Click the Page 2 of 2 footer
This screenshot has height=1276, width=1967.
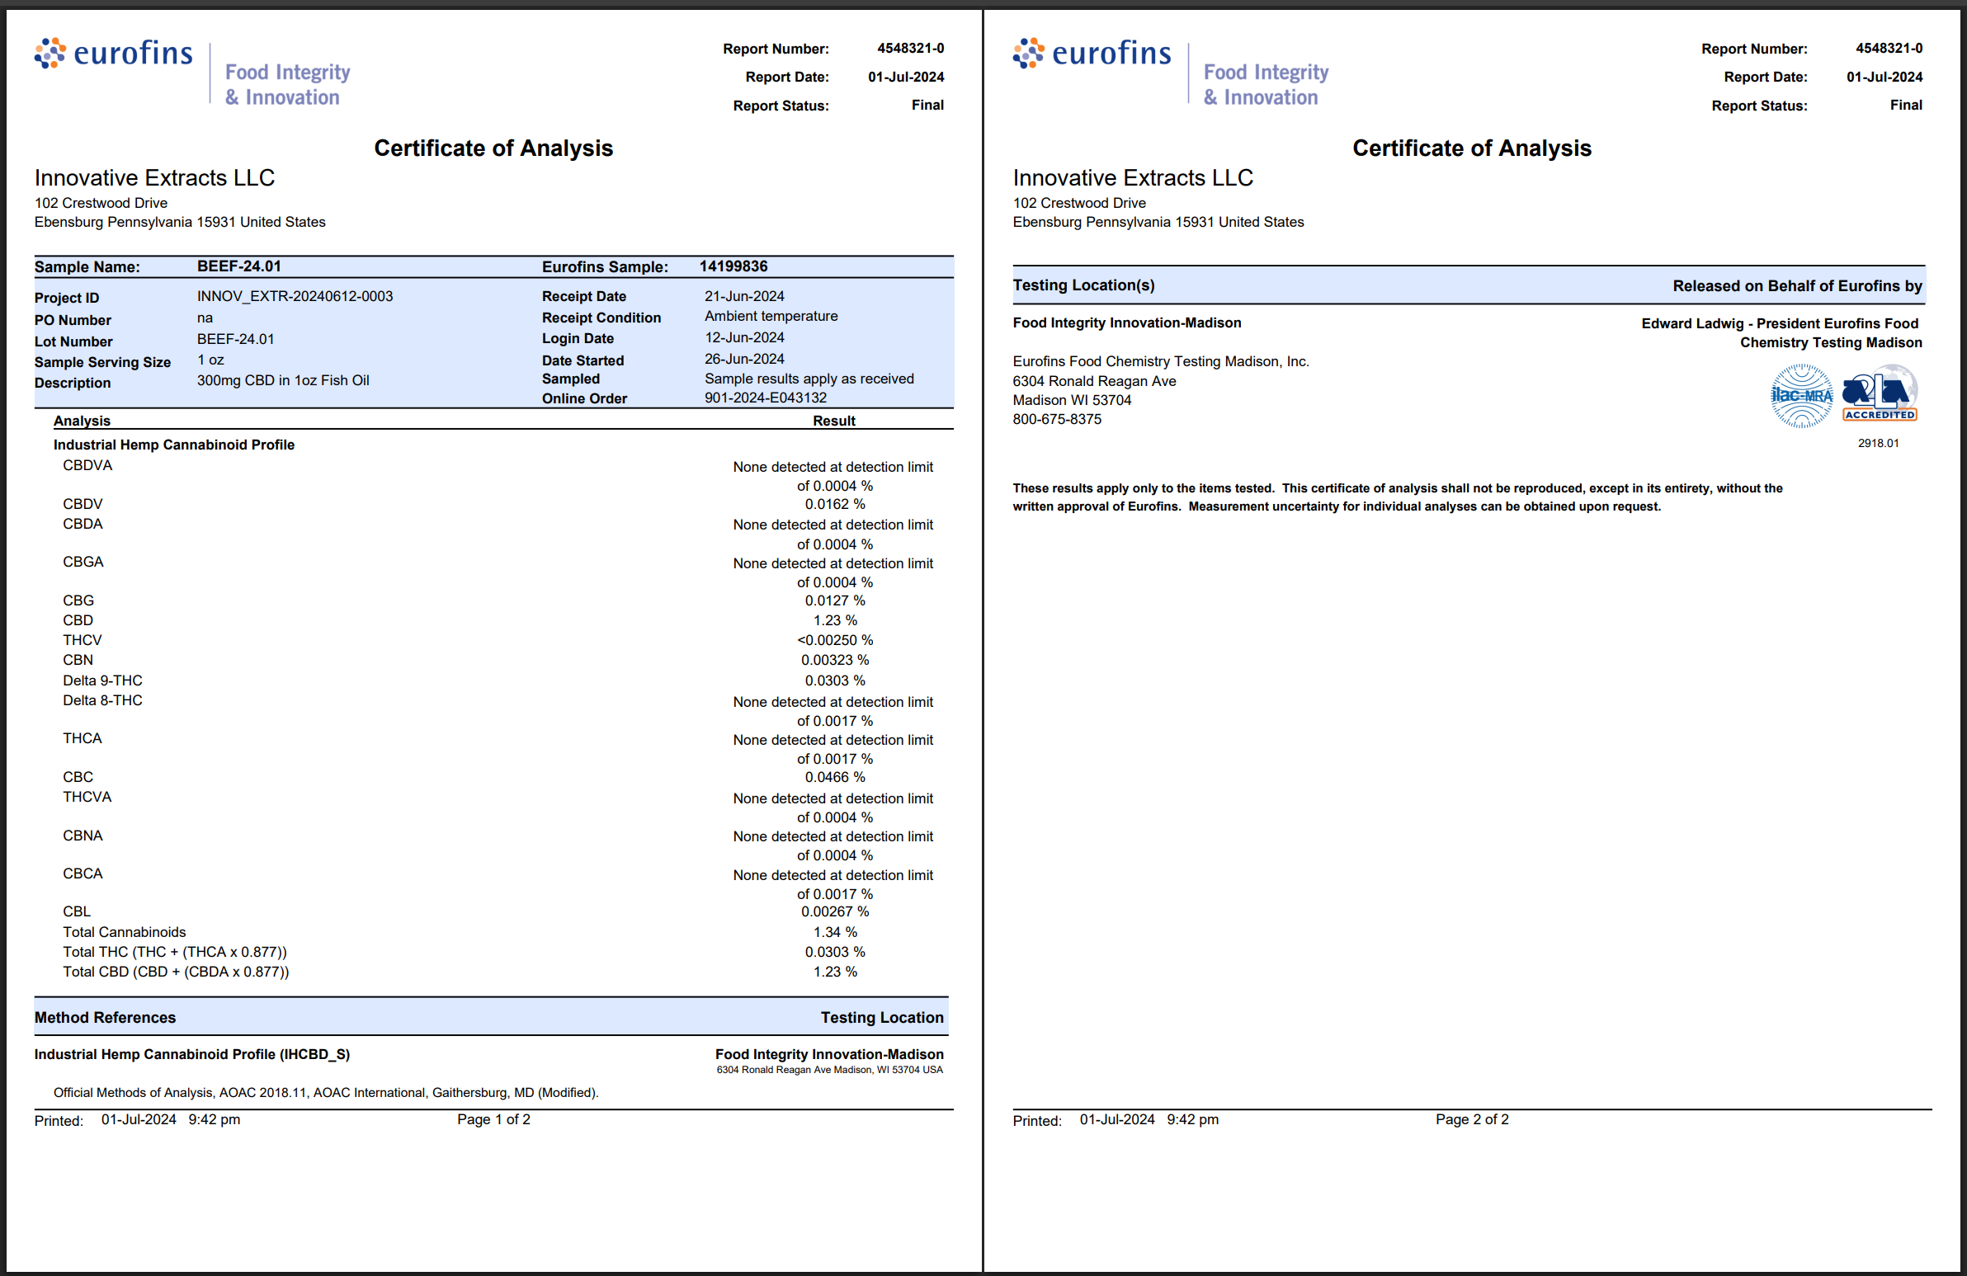coord(1471,1119)
